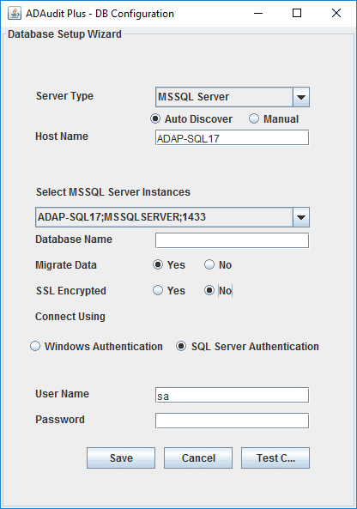Click the Cancel button
The height and width of the screenshot is (509, 357).
[x=198, y=457]
